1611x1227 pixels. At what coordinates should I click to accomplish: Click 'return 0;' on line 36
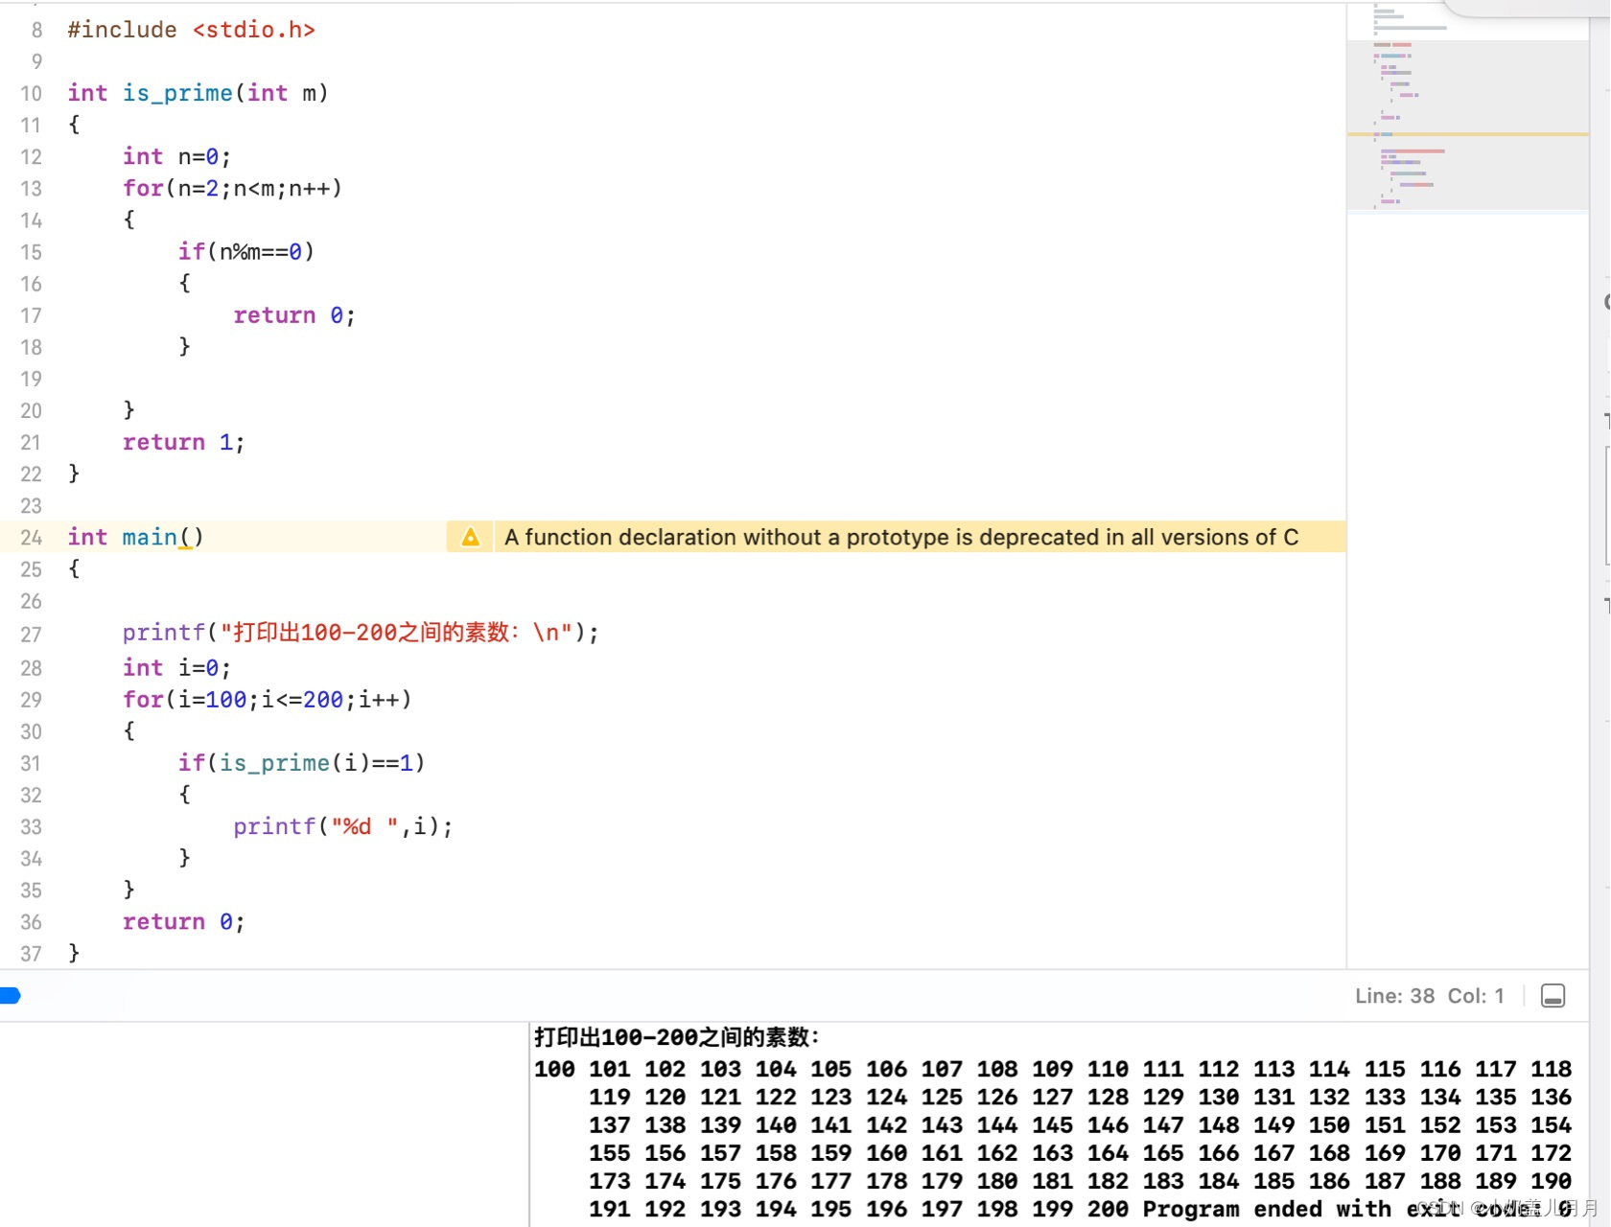click(x=183, y=921)
